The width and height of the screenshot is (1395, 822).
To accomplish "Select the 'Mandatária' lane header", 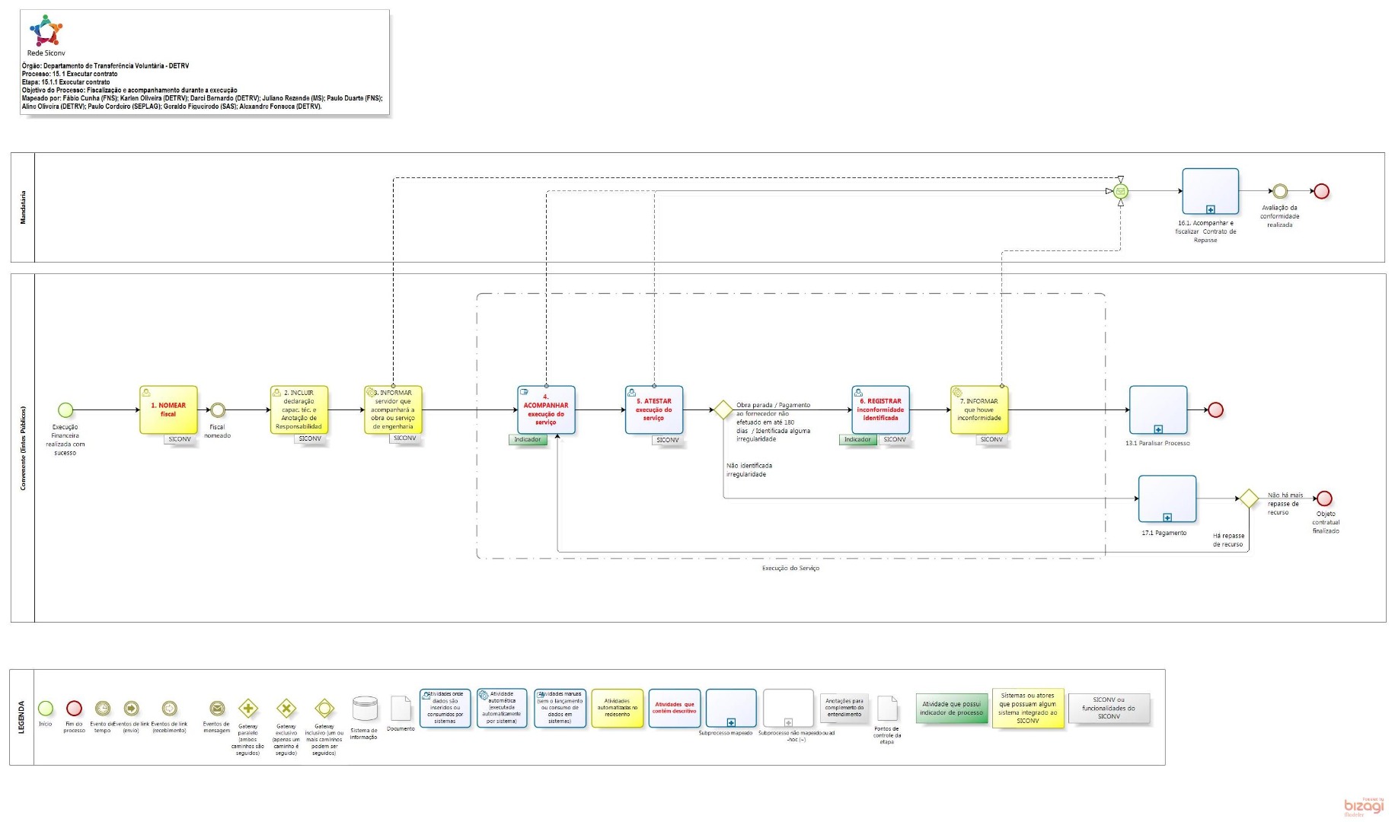I will coord(23,208).
